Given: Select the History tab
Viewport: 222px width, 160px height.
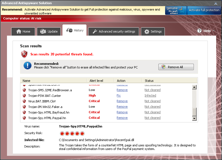Looking at the screenshot, I should tap(74, 30).
